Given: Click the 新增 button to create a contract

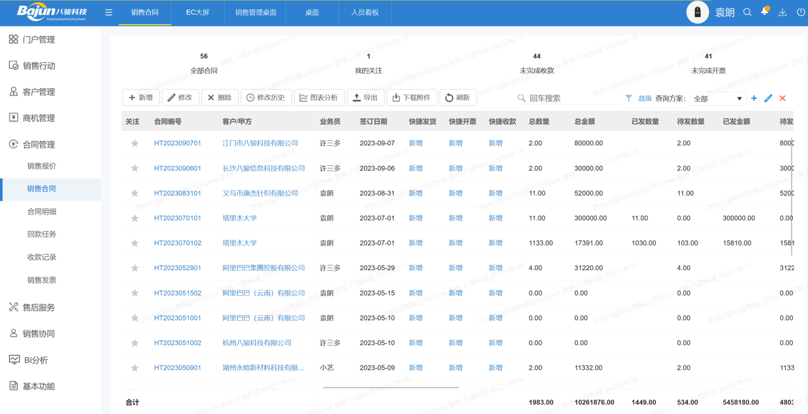Looking at the screenshot, I should (x=140, y=97).
